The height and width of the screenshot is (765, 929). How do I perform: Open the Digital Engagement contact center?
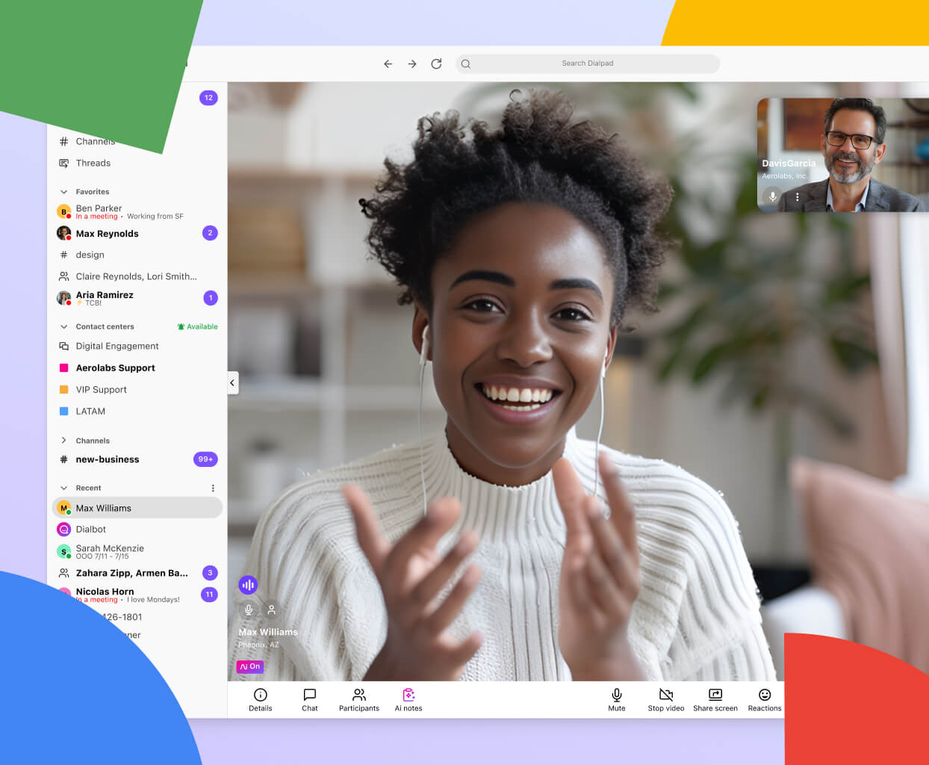coord(116,346)
